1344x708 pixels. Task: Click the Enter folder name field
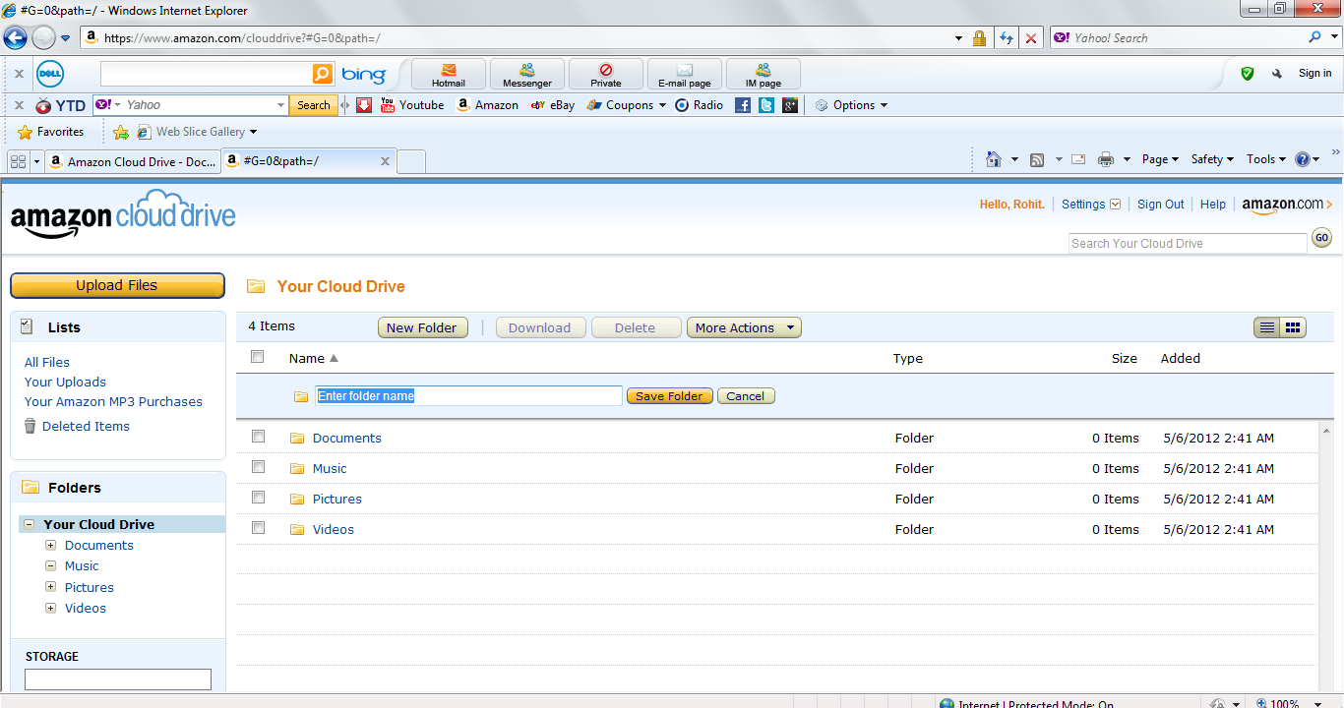click(x=468, y=396)
